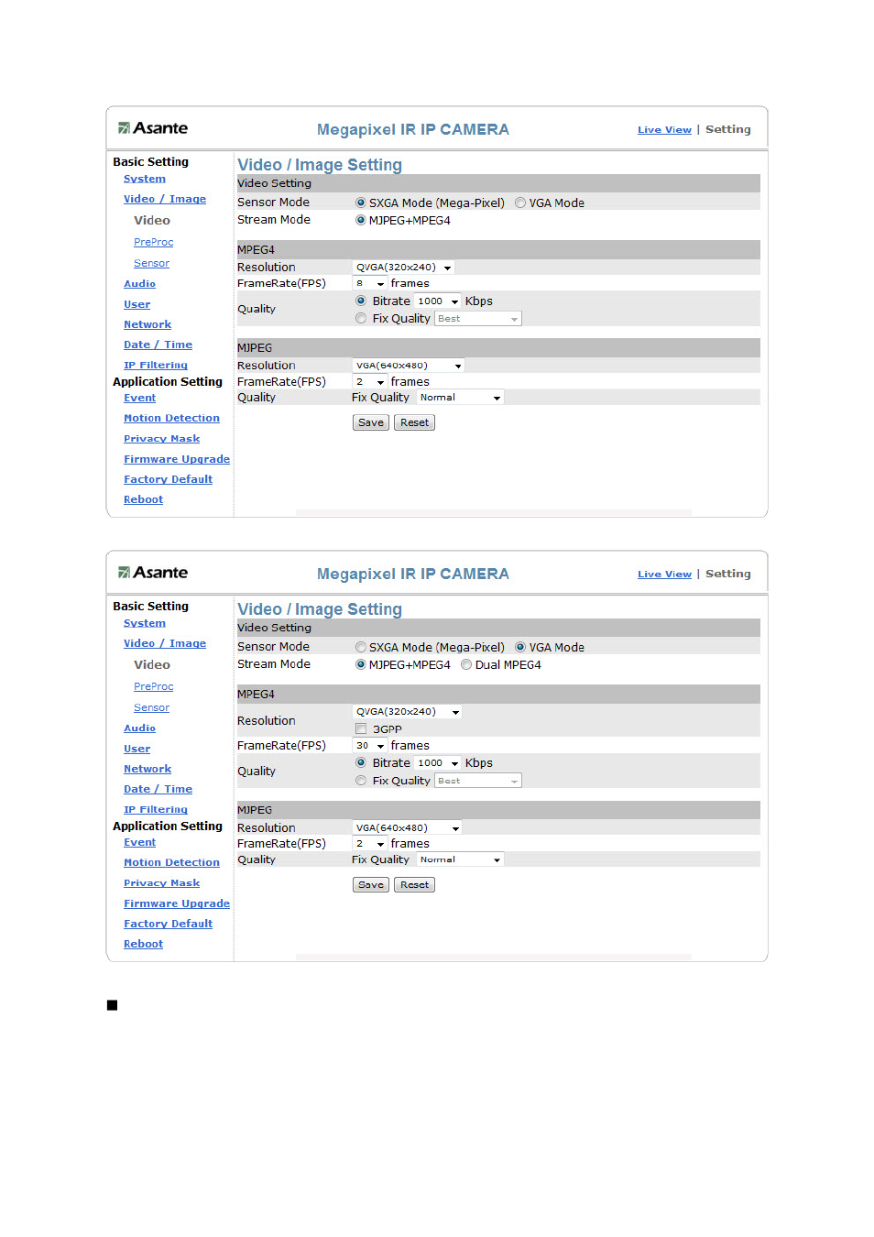This screenshot has width=874, height=1237.
Task: Select Video item in top sidebar
Action: tap(152, 220)
